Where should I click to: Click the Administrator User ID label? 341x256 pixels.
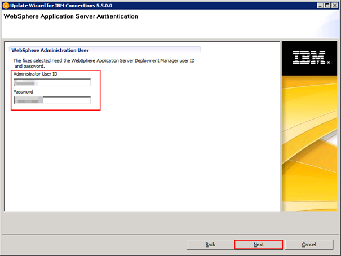pos(35,74)
